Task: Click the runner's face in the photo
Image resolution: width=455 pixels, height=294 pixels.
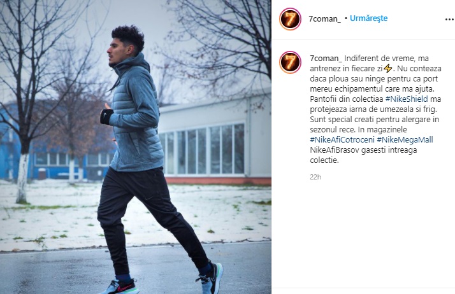Action: [x=115, y=52]
